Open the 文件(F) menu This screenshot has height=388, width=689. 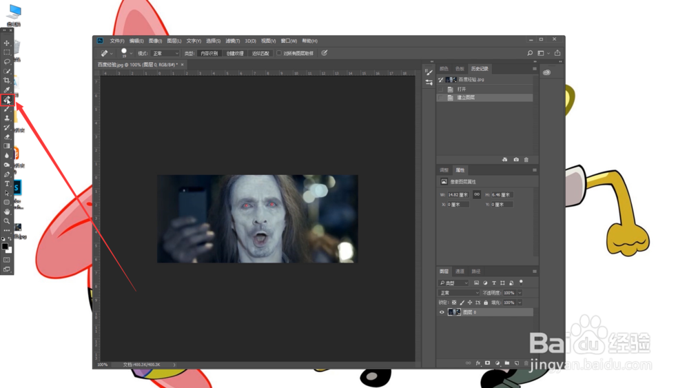pos(117,41)
